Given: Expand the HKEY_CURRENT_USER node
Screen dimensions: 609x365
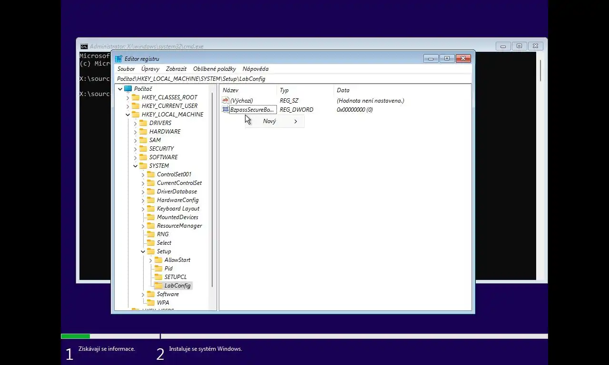Looking at the screenshot, I should 128,106.
